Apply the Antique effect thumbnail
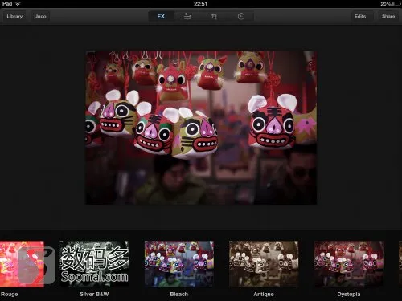 tap(264, 264)
